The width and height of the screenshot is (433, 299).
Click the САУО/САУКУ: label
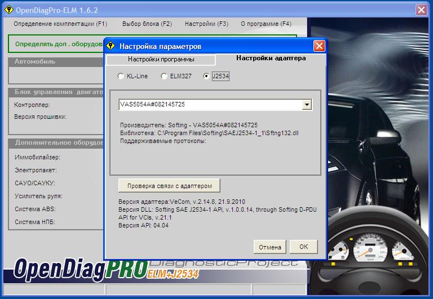pos(35,183)
